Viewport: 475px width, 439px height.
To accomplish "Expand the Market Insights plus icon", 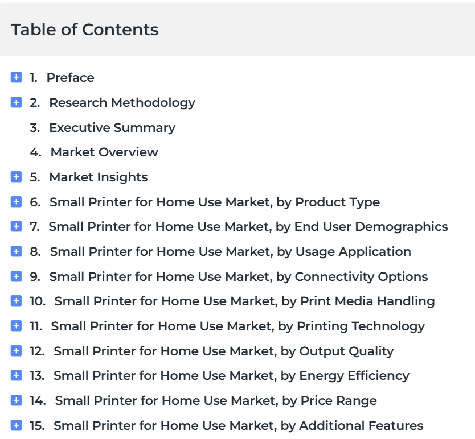I will 16,177.
